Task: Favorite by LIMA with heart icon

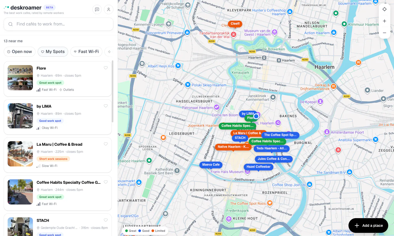Action: tap(106, 106)
